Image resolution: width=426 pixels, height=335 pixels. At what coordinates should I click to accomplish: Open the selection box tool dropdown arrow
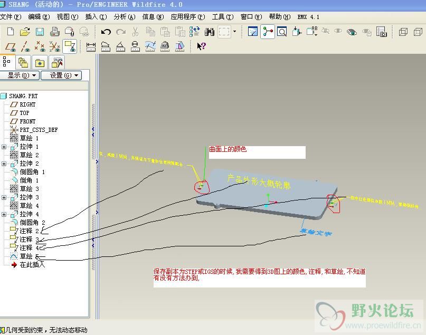click(x=235, y=32)
